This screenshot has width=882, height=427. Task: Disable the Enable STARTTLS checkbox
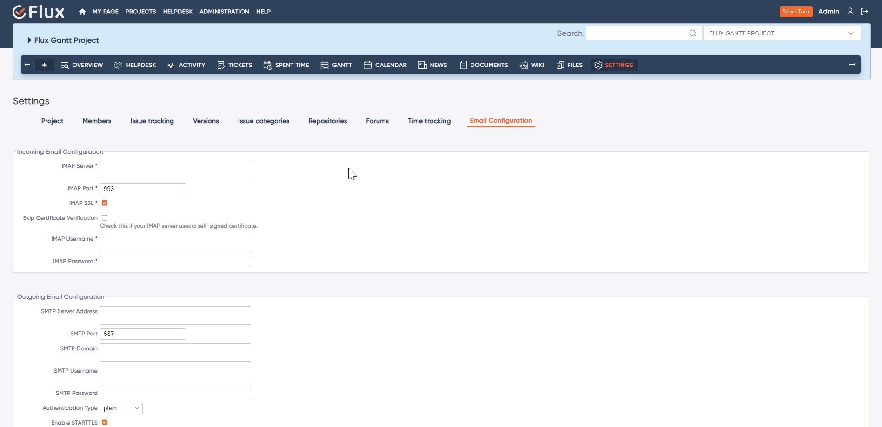tap(104, 422)
